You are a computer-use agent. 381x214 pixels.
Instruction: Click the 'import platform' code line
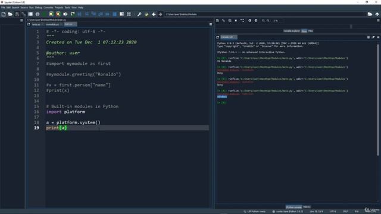coord(65,112)
